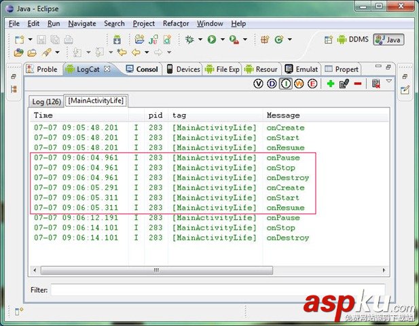Open Forward history dropdown arrow
The height and width of the screenshot is (326, 419).
click(x=169, y=52)
